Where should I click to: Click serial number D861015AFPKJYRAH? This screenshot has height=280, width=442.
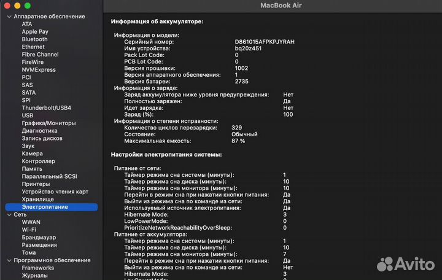coord(265,42)
